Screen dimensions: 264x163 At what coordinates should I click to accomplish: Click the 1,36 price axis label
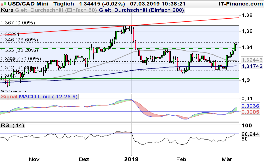[247, 31]
